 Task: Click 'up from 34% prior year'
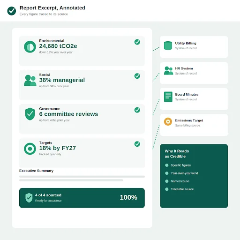click(54, 86)
